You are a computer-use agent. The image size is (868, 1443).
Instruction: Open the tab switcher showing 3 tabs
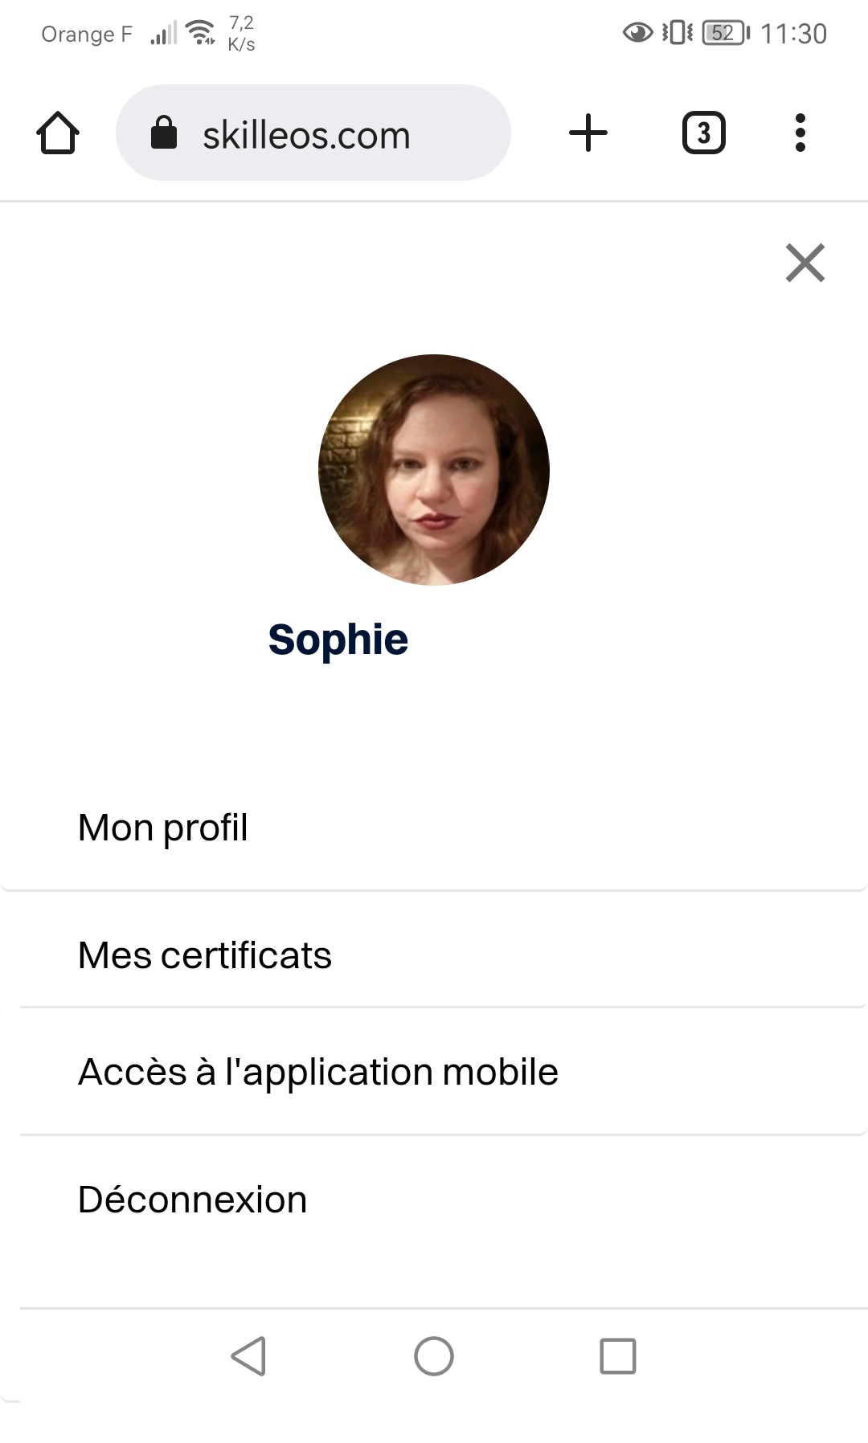(704, 133)
